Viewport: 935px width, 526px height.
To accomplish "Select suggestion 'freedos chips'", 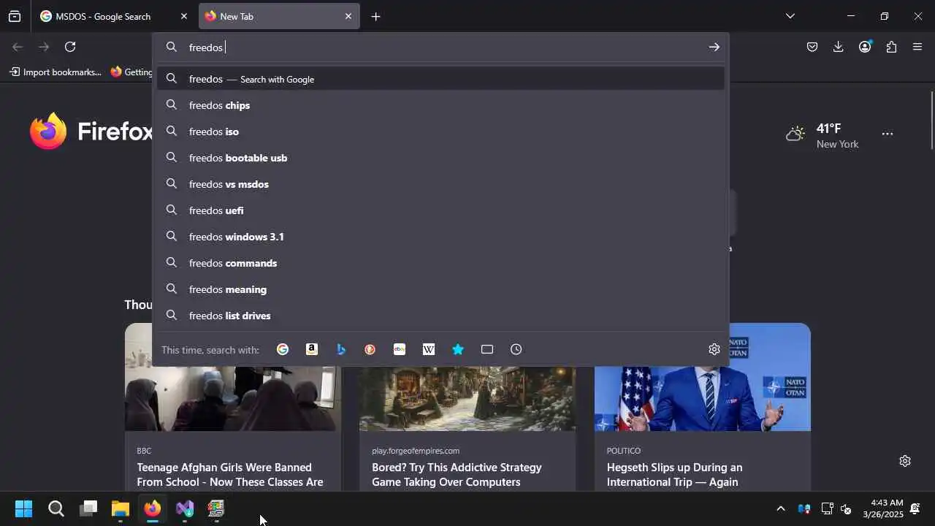I will 440,105.
